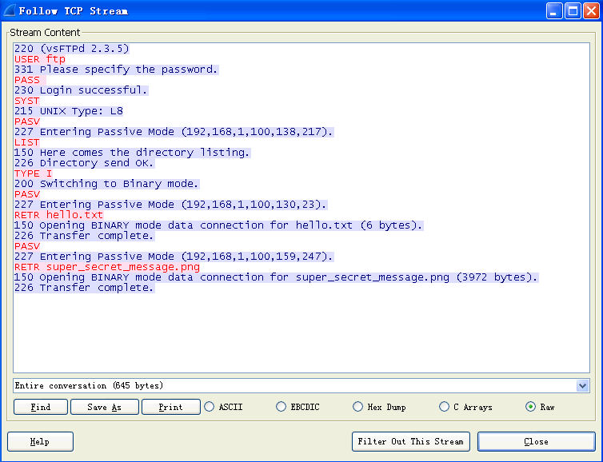Click '226 Directory send OK.' line
The image size is (603, 462).
pyautogui.click(x=84, y=162)
